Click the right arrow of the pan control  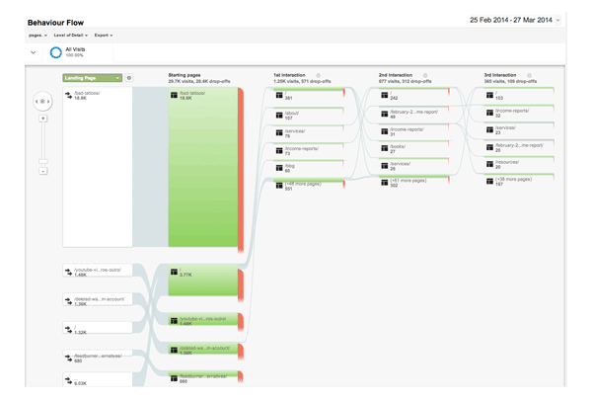tap(48, 102)
